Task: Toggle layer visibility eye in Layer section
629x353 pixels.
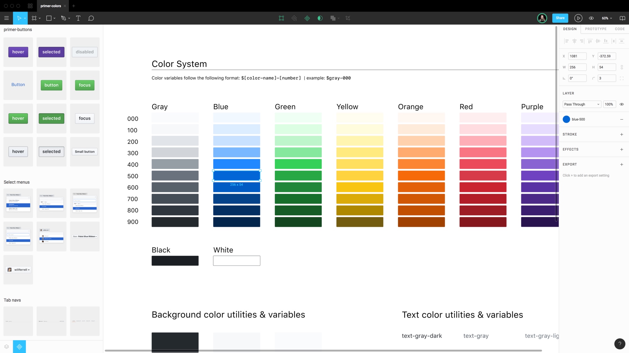Action: click(x=621, y=104)
